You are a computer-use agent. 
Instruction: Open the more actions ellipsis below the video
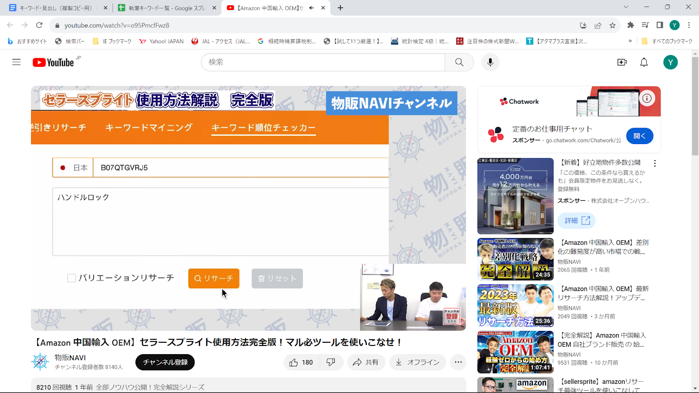[x=458, y=362]
